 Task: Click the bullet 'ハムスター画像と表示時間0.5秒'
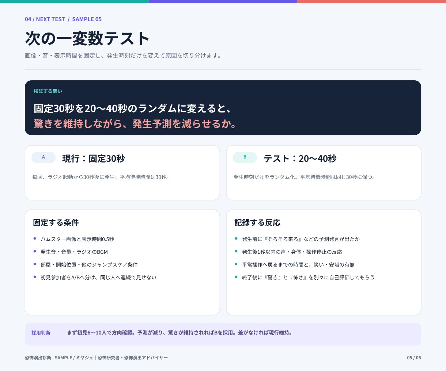click(x=78, y=239)
